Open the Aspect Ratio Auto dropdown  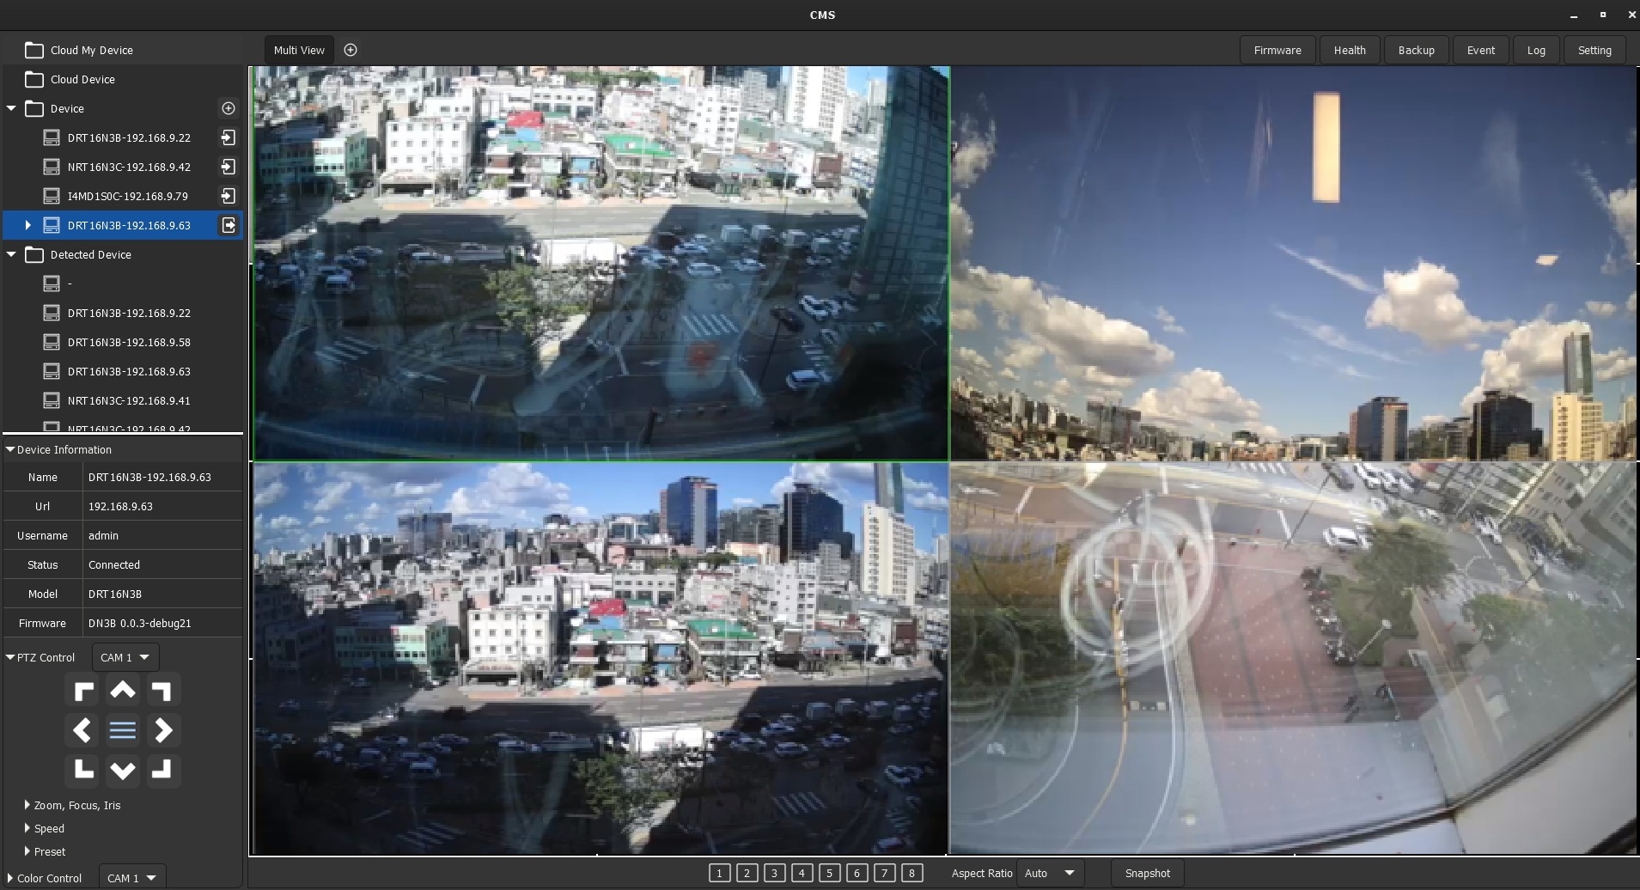(x=1050, y=873)
